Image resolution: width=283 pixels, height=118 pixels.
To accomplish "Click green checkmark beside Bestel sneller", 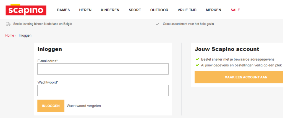I will pos(197,59).
